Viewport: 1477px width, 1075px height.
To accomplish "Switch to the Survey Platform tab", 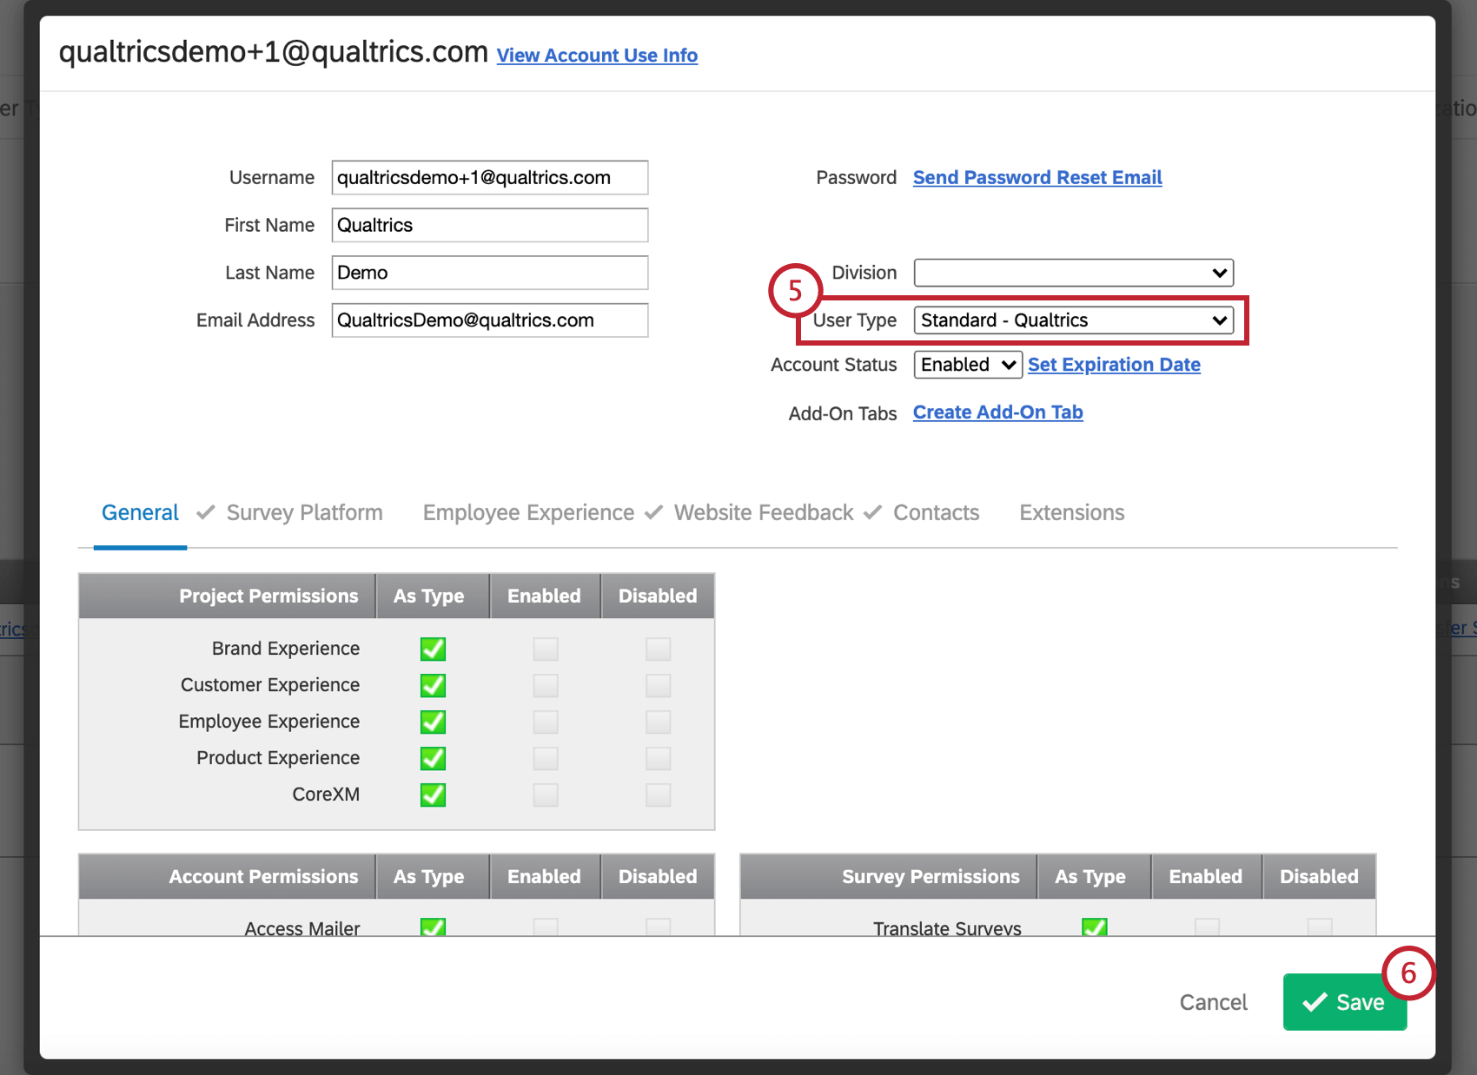I will coord(304,512).
